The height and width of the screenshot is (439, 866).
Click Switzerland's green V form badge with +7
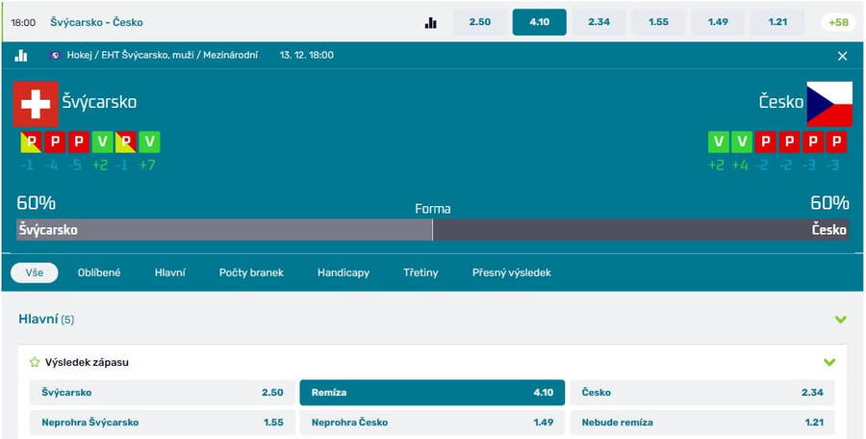(x=149, y=142)
